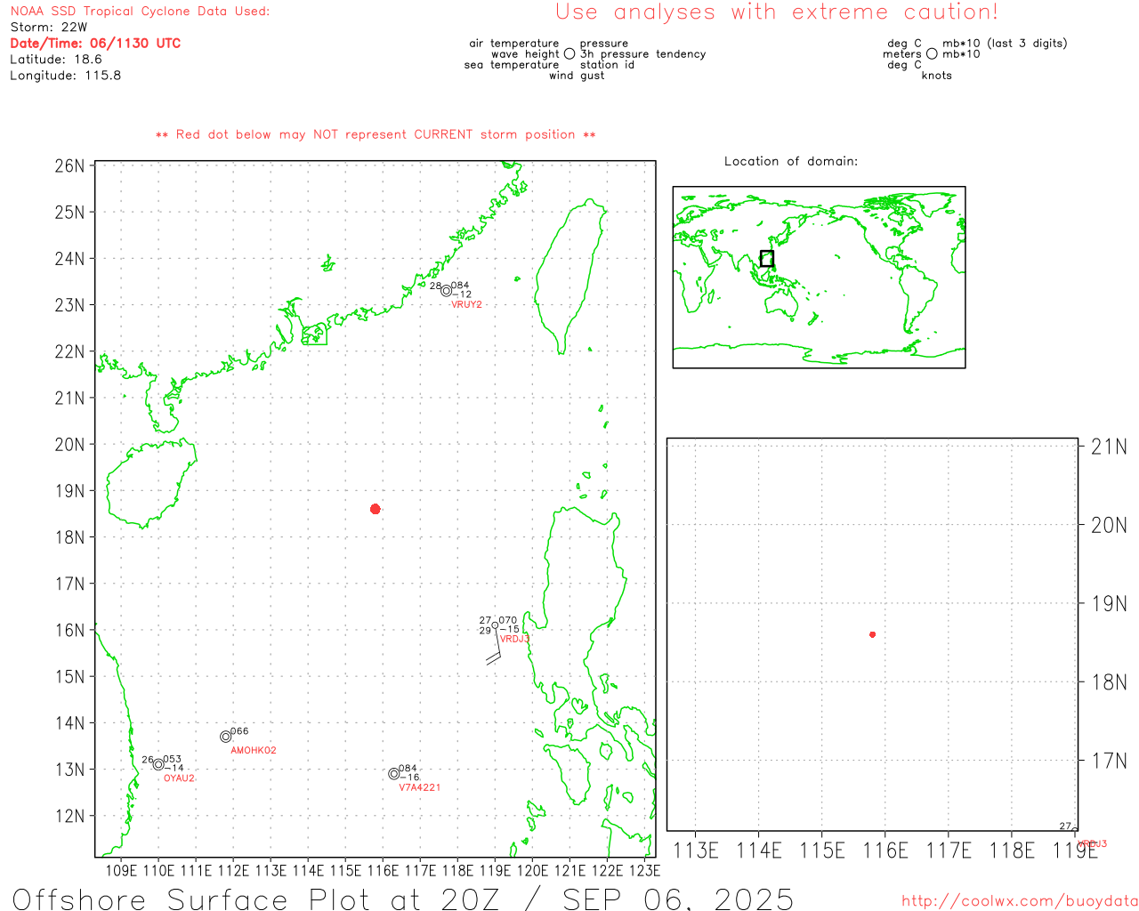Click the AMOHK02 red station label
The width and height of the screenshot is (1139, 911).
click(x=254, y=750)
